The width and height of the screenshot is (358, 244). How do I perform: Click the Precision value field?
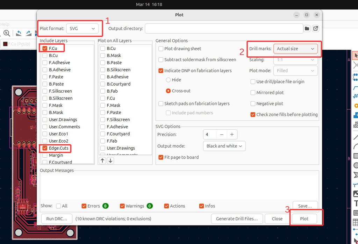coord(210,135)
